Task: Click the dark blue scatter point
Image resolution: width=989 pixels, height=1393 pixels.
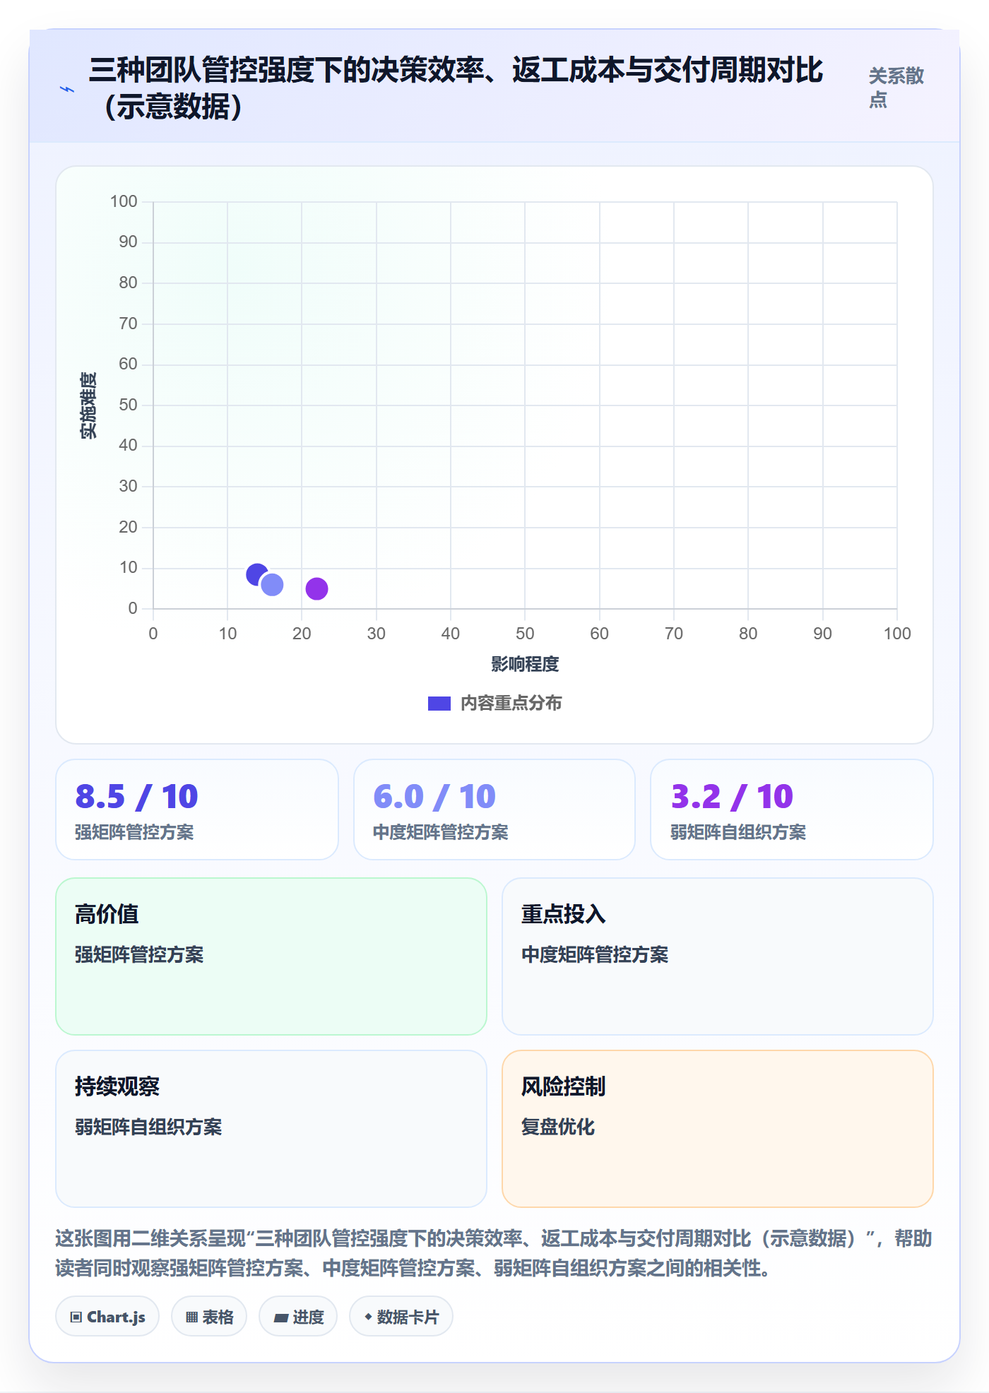Action: point(257,574)
